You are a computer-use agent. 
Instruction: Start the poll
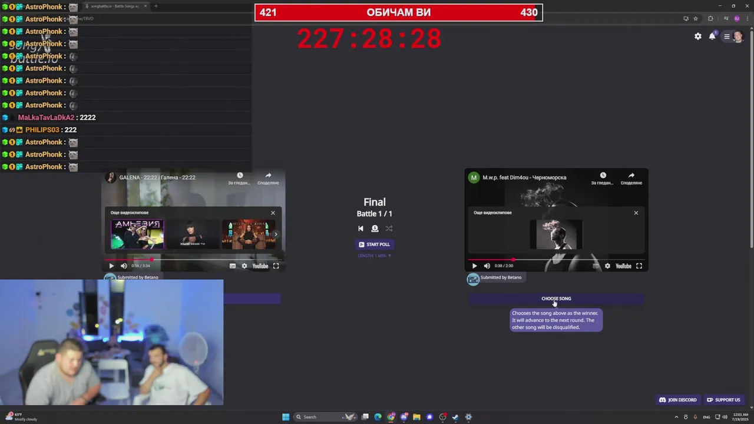375,244
